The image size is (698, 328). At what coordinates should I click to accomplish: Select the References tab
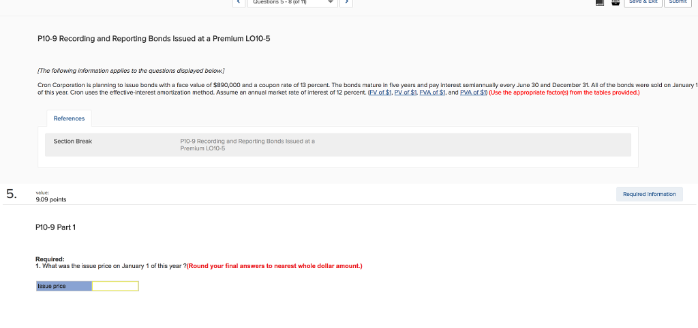pos(69,118)
